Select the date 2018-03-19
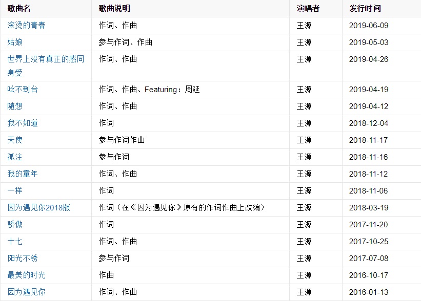 click(x=369, y=207)
